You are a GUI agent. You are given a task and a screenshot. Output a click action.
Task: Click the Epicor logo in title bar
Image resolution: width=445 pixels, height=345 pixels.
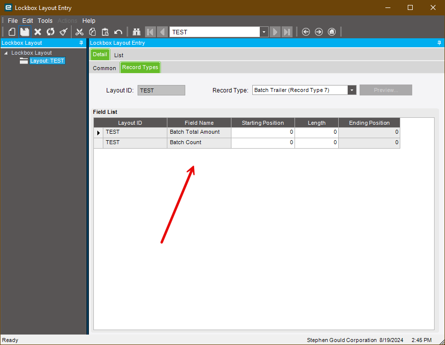pos(8,7)
